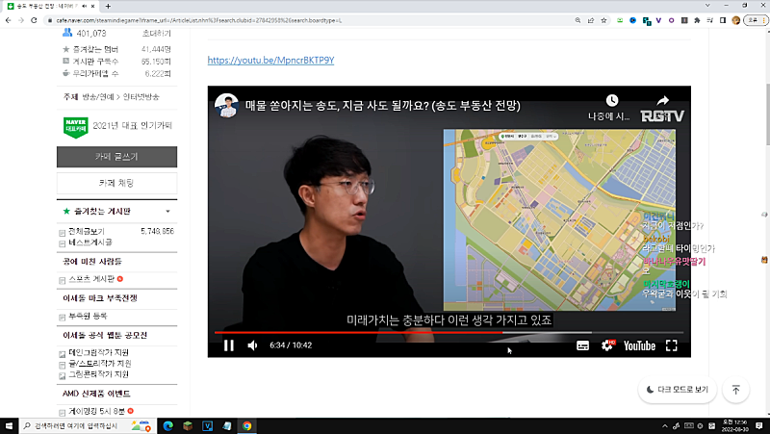Open the 스포츠 게시판 board
The height and width of the screenshot is (434, 770).
(x=92, y=278)
